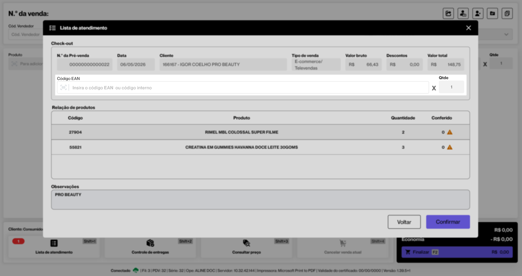
Task: Select row 27904 in Relação de produtos
Action: (x=261, y=132)
